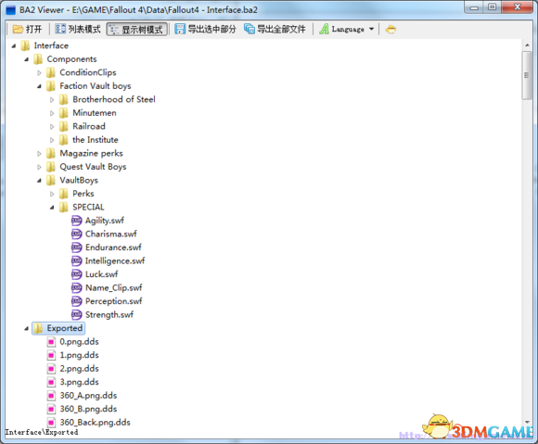The width and height of the screenshot is (538, 444).
Task: Collapse the Components folder
Action: pos(26,59)
